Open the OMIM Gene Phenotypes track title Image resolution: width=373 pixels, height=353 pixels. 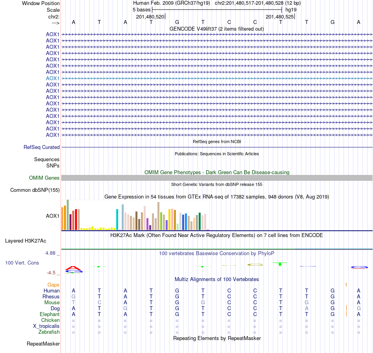coord(217,172)
